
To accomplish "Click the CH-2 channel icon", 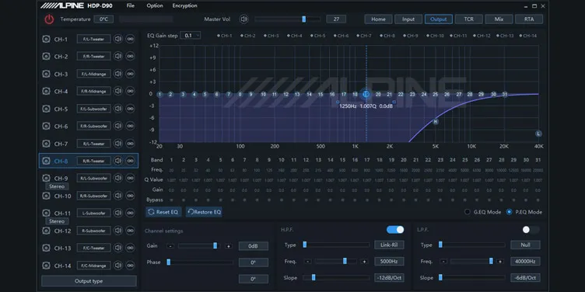I will coord(46,56).
